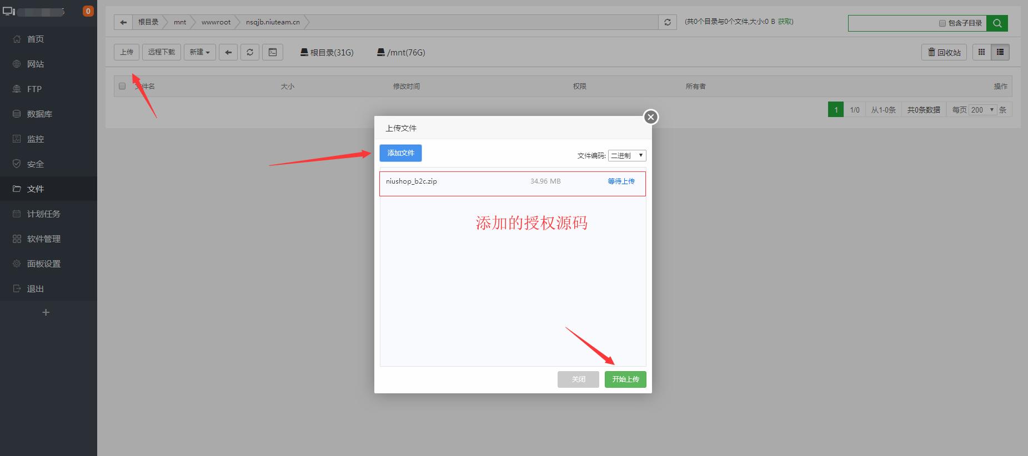Click the orange notification badge showing 0
Viewport: 1028px width, 456px height.
(x=88, y=11)
